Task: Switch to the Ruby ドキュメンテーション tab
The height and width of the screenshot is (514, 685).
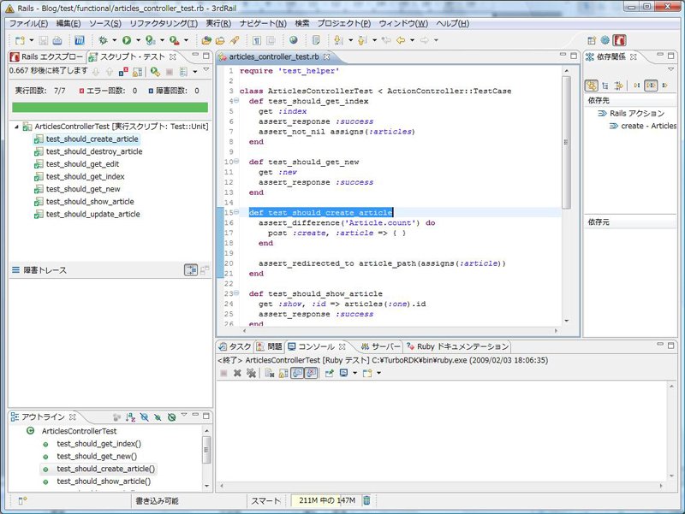Action: click(x=458, y=346)
